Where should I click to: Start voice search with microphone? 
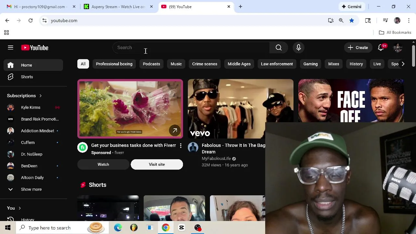[x=299, y=47]
